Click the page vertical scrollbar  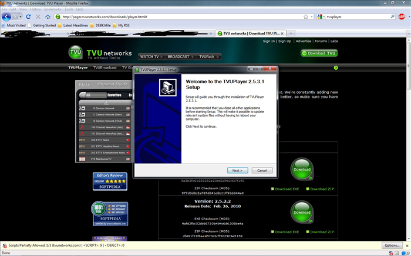pos(409,139)
